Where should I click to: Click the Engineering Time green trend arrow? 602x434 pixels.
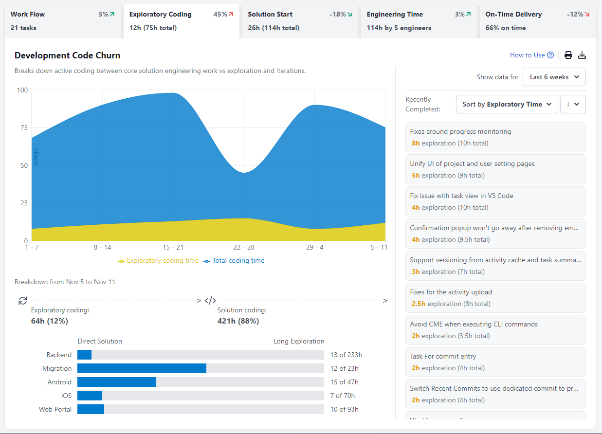coord(469,15)
